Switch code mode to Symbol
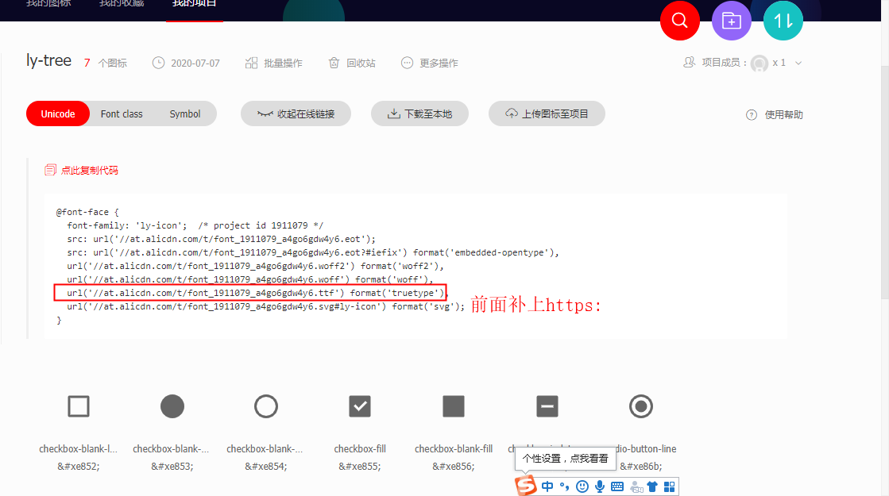The height and width of the screenshot is (496, 889). click(x=184, y=113)
